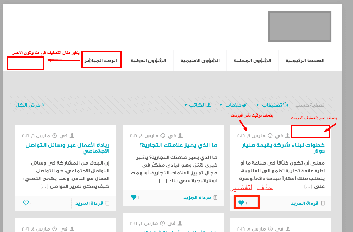The height and width of the screenshot is (232, 353).
Task: Click the tag icon next to علامات
Action: click(244, 105)
